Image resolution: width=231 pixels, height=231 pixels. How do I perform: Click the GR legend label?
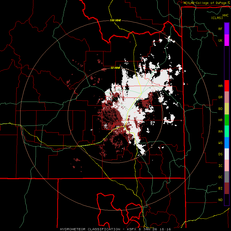(x=220, y=97)
